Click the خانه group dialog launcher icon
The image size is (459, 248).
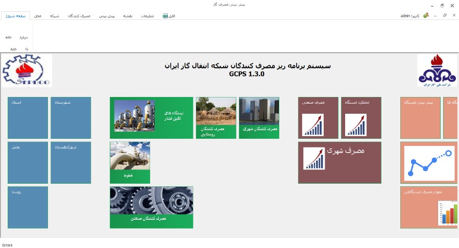[27, 49]
